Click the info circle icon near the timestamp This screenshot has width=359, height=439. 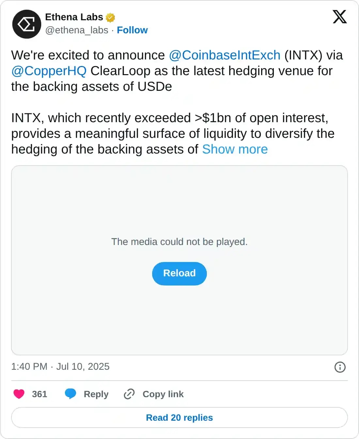[x=340, y=367]
